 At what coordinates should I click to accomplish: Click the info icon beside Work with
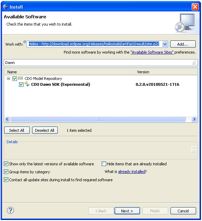click(x=25, y=42)
